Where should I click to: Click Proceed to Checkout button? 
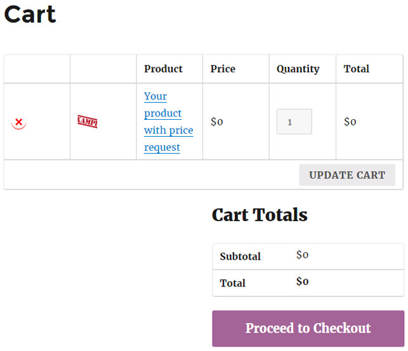coord(308,328)
